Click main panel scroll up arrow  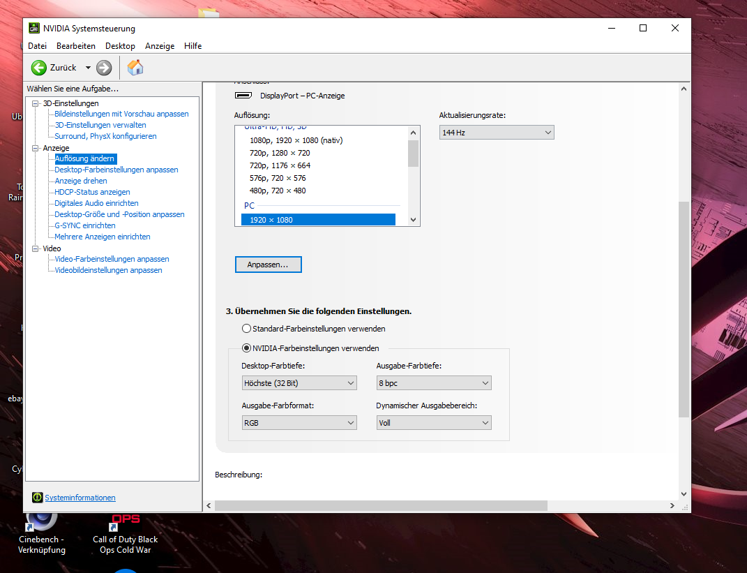click(x=684, y=89)
